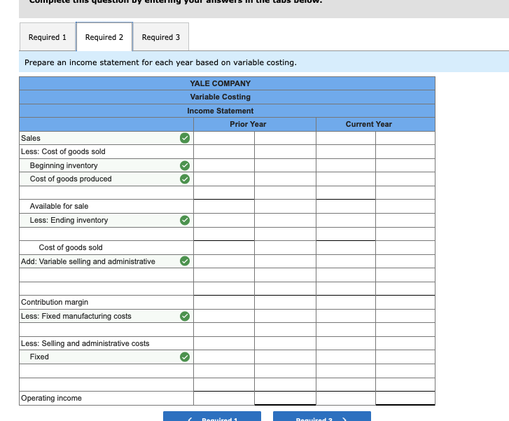Click the green check icon beside Sales
The width and height of the screenshot is (509, 421).
185,138
